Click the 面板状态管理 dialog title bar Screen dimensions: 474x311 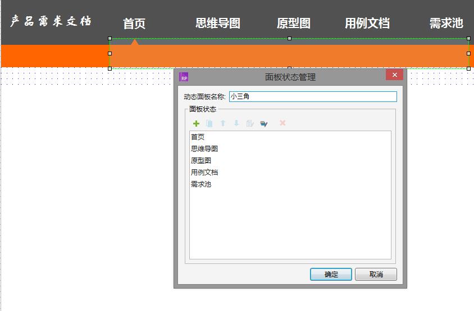pos(290,77)
